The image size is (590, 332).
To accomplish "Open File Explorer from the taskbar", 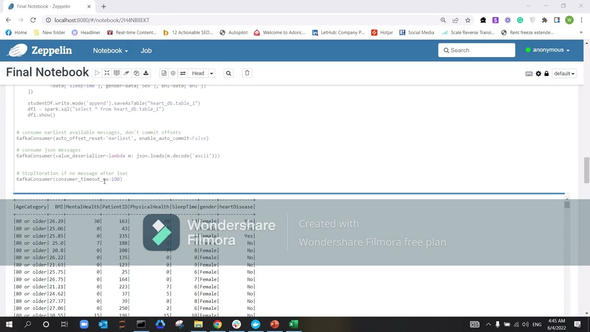I will pyautogui.click(x=198, y=324).
